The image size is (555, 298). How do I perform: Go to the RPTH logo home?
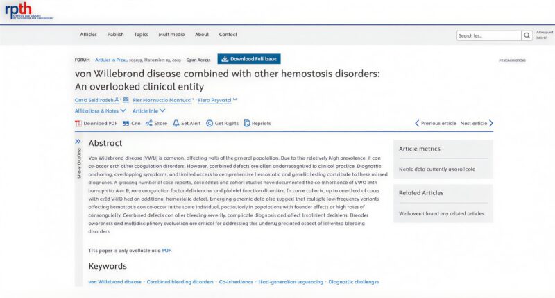tap(18, 10)
